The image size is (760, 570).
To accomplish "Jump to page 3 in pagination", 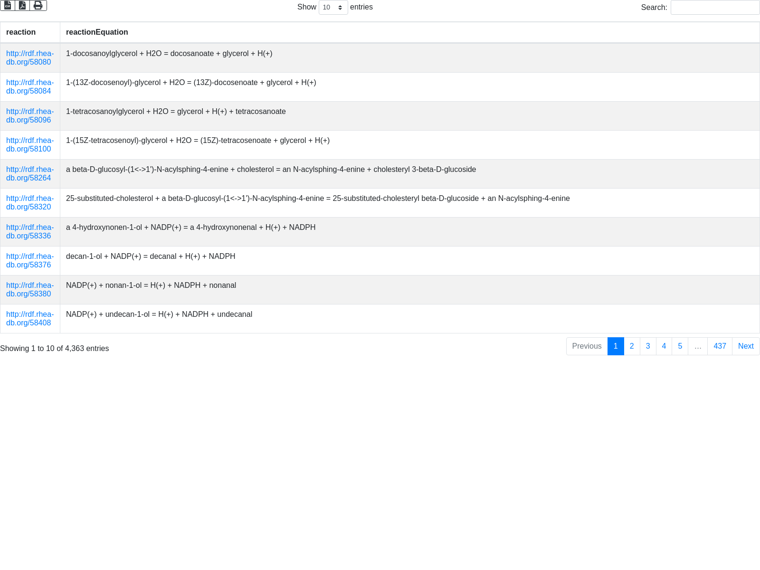I will click(x=648, y=346).
